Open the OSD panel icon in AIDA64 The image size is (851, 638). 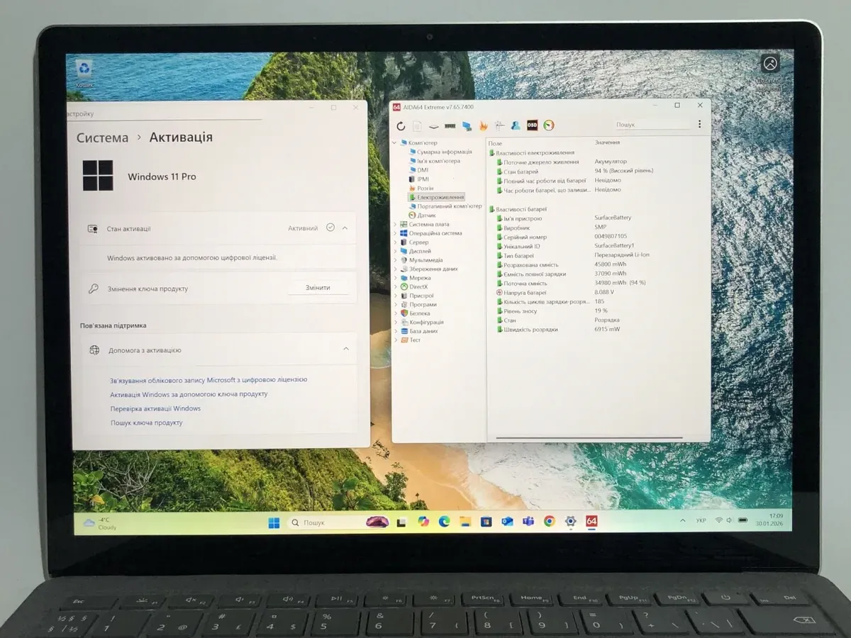click(x=532, y=125)
